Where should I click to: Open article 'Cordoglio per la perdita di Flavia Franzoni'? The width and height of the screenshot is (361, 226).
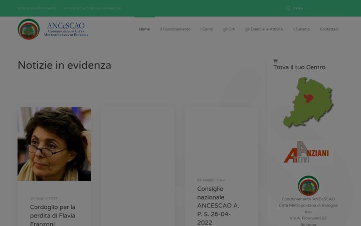[x=53, y=215]
